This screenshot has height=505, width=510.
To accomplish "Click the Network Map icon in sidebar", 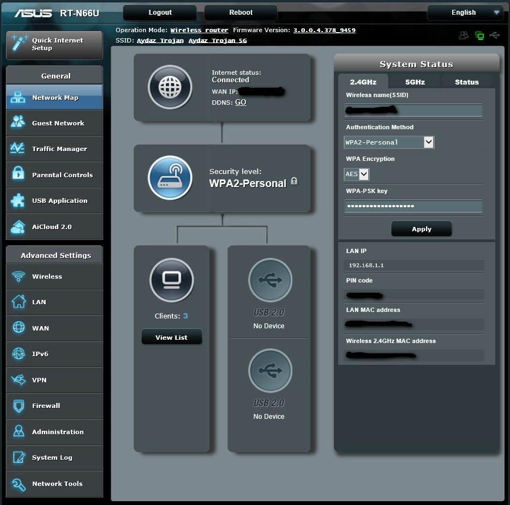I will [x=18, y=97].
